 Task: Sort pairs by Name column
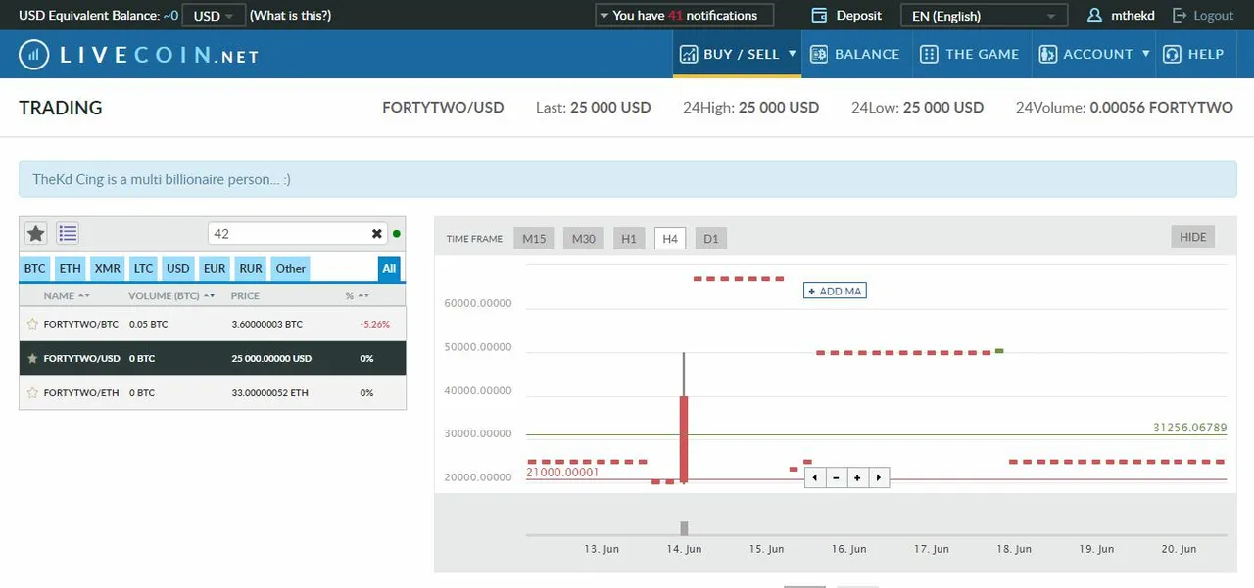tap(67, 295)
